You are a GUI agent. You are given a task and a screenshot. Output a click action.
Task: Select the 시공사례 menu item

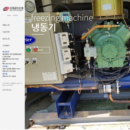coord(6,32)
